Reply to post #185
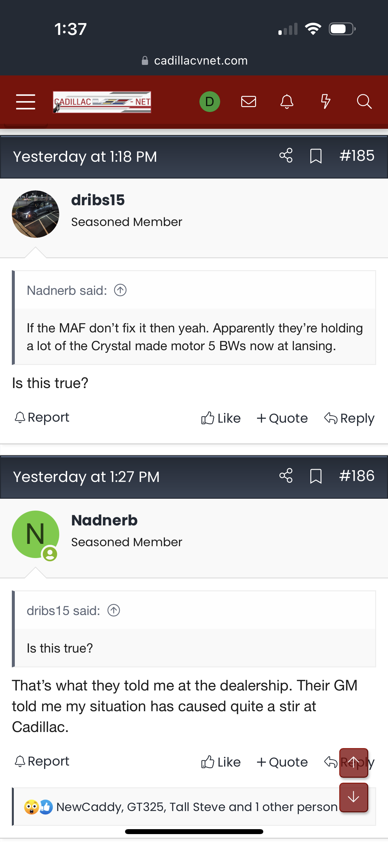 349,418
